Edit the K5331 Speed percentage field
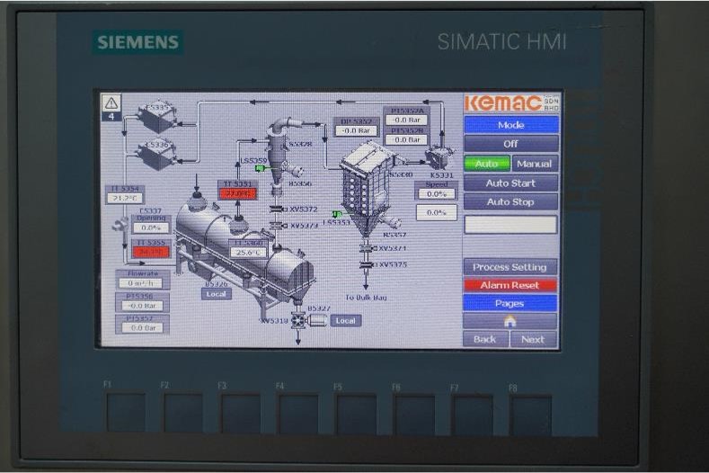709x473 pixels. (x=437, y=194)
